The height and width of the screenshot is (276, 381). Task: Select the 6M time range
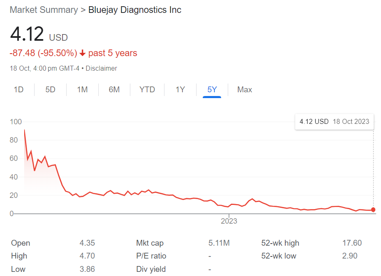114,89
